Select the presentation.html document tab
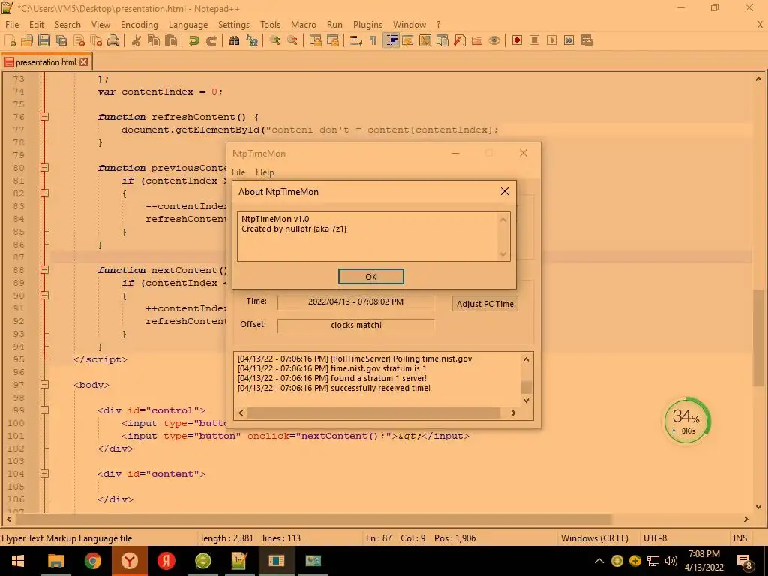The image size is (768, 576). click(46, 62)
